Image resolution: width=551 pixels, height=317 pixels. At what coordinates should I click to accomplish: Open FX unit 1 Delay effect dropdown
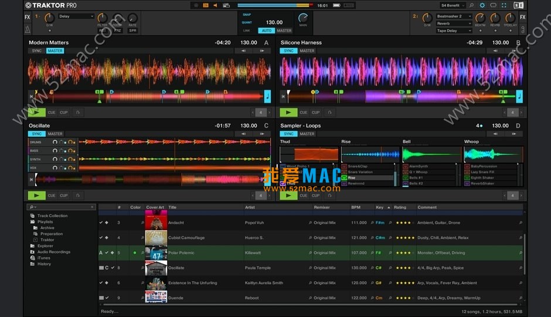click(x=76, y=16)
